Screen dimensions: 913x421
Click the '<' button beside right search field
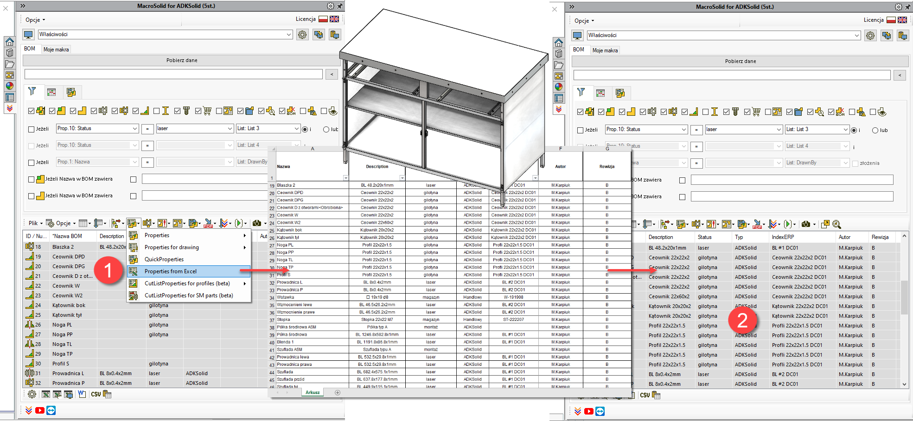pyautogui.click(x=900, y=75)
